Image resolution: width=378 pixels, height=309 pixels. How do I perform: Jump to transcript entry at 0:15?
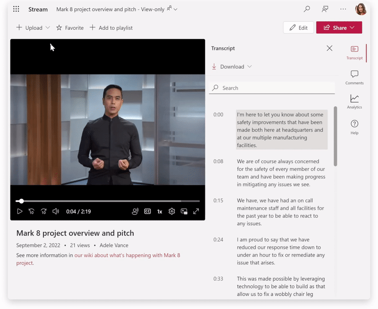tap(280, 212)
